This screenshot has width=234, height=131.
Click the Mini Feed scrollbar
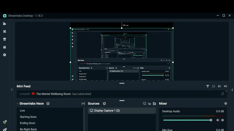click(226, 91)
